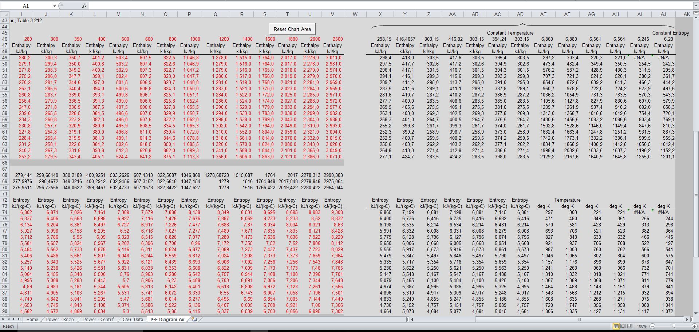Select cell containing 3 071,0
The width and height of the screenshot is (699, 332).
(x=334, y=157)
